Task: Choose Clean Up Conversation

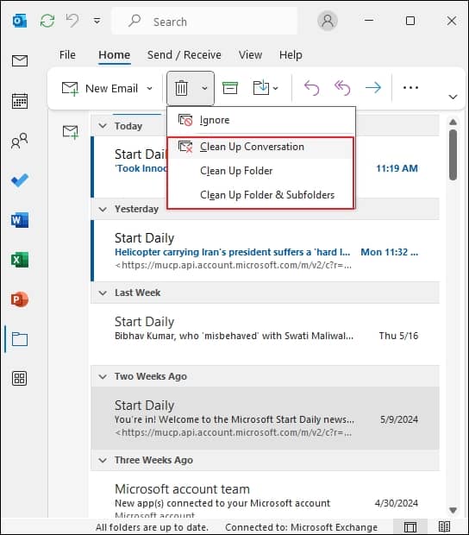Action: click(261, 147)
